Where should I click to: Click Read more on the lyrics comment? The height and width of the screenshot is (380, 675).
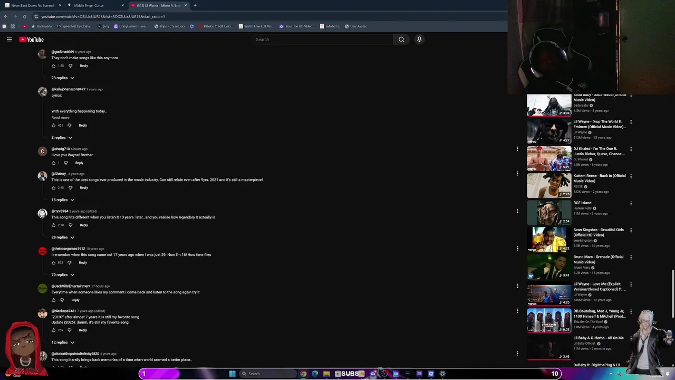point(60,118)
